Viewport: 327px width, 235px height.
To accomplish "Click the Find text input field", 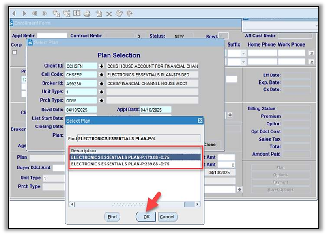I will coord(139,138).
